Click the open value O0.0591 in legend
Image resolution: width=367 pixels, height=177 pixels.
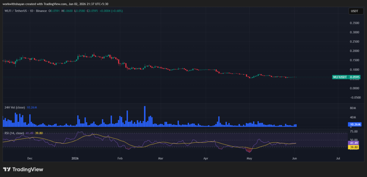pyautogui.click(x=54, y=11)
